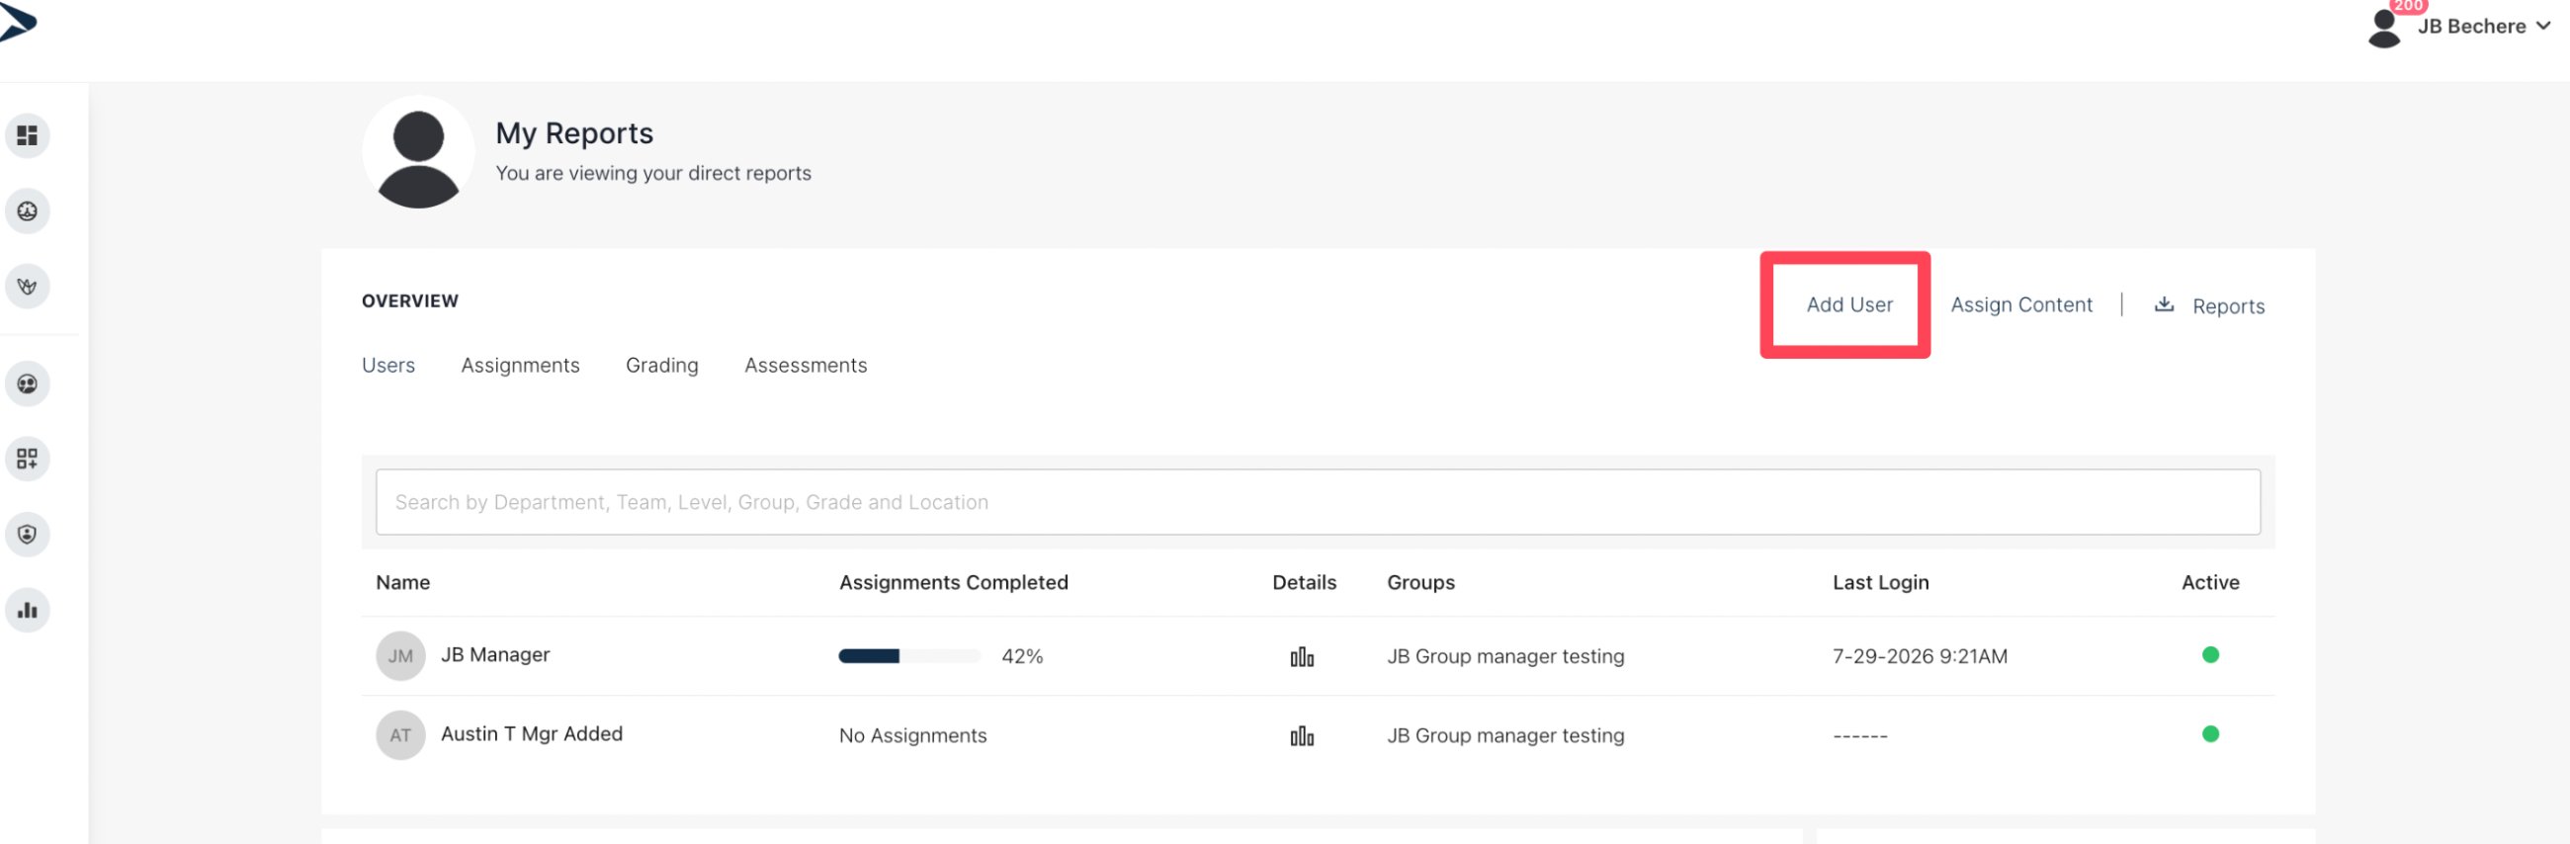Screen dimensions: 2570x844
Task: Switch to the Grading tab
Action: (x=661, y=365)
